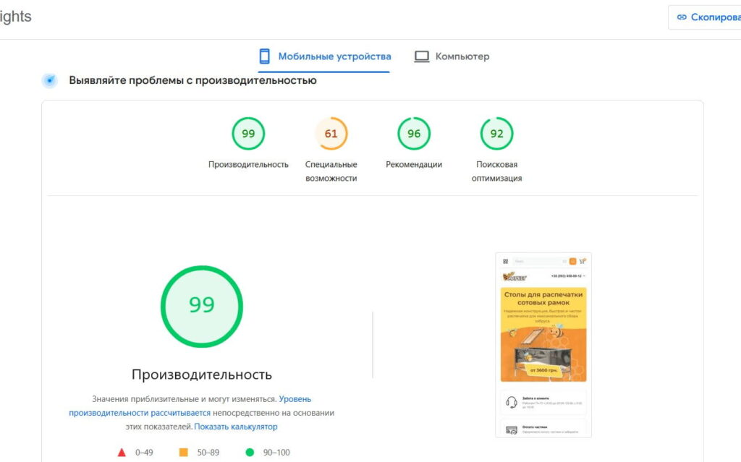The height and width of the screenshot is (462, 741).
Task: Select the small 99 performance score gauge
Action: (x=248, y=134)
